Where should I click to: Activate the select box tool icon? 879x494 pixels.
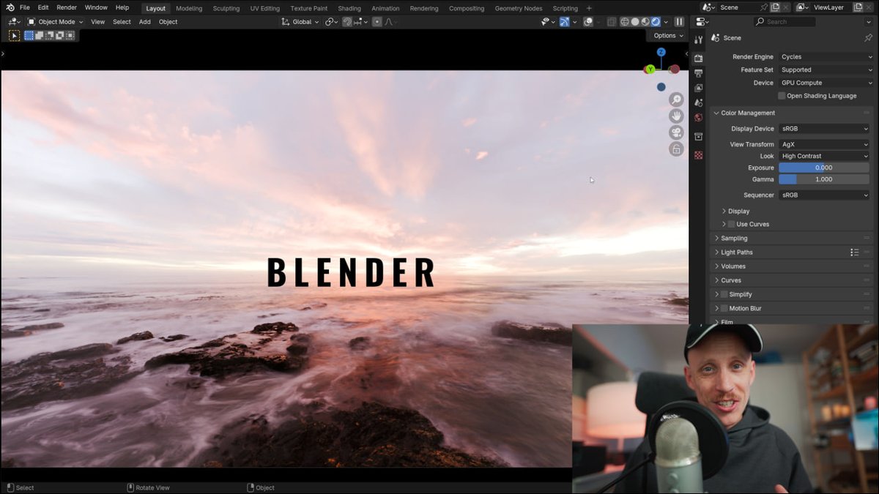(14, 35)
